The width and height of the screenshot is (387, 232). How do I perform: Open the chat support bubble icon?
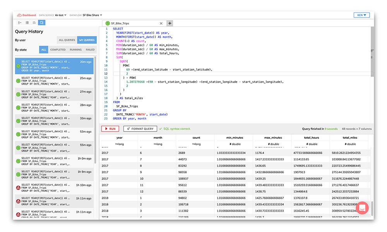[x=362, y=208]
